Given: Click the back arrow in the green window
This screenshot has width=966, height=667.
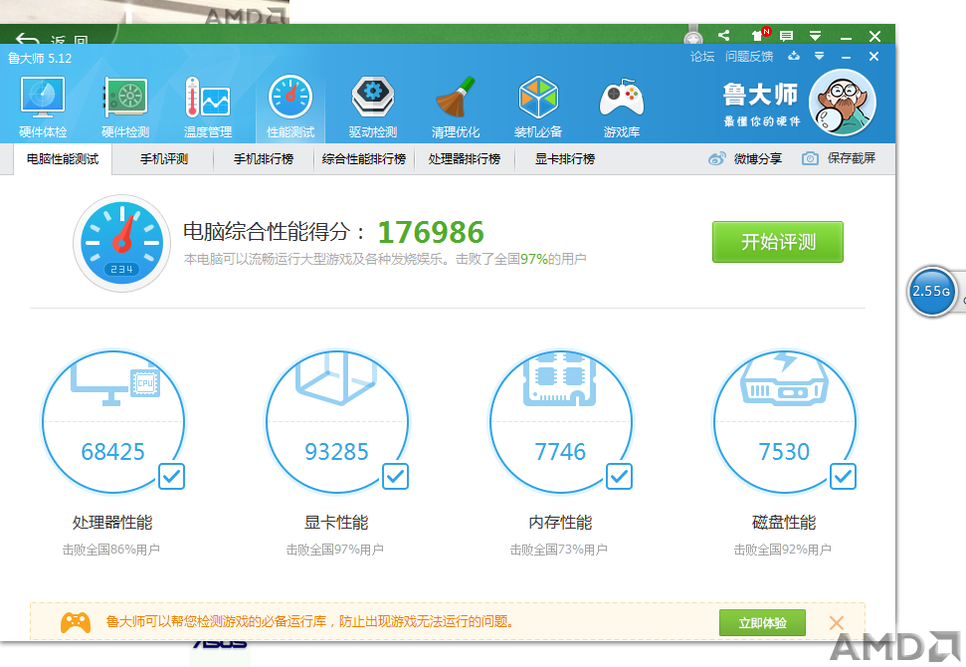Looking at the screenshot, I should (27, 40).
